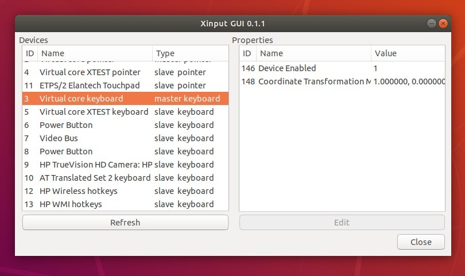This screenshot has height=276, width=465.
Task: Click the 1.000000, 0.000000 matrix value
Action: (409, 81)
